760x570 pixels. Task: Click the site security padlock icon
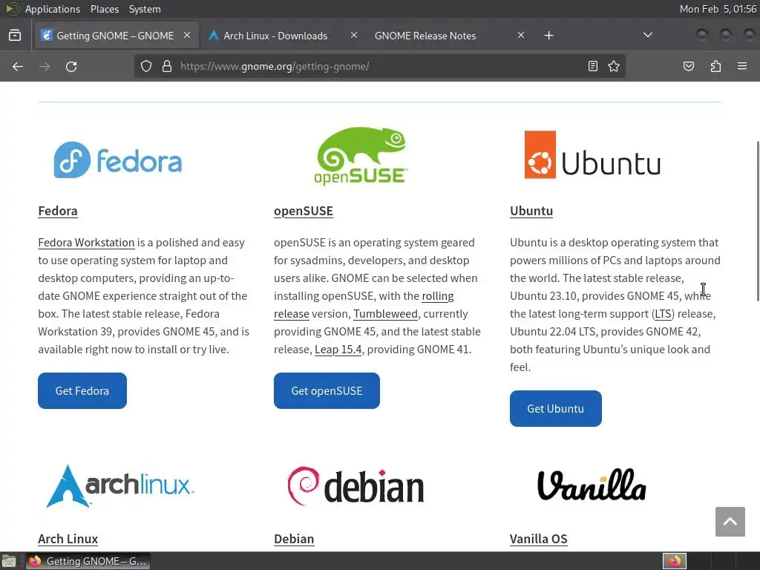167,66
